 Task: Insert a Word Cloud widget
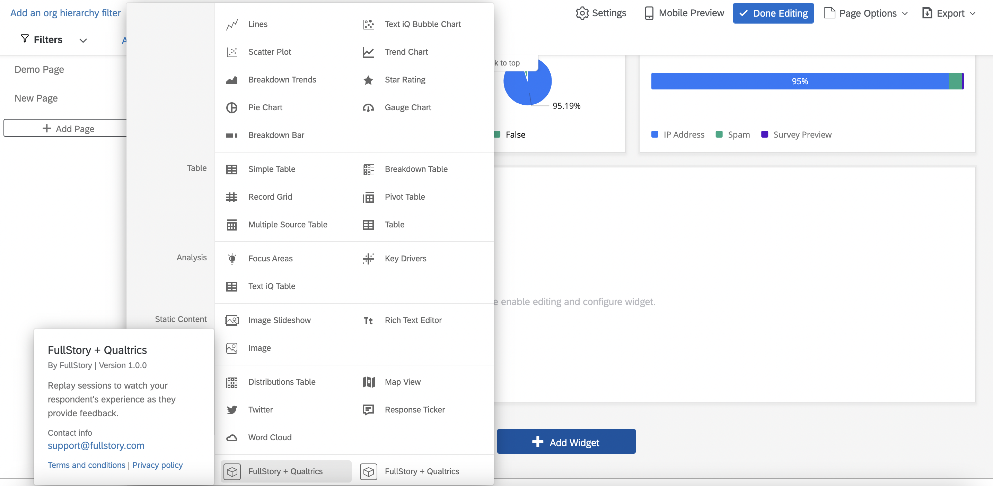coord(270,437)
